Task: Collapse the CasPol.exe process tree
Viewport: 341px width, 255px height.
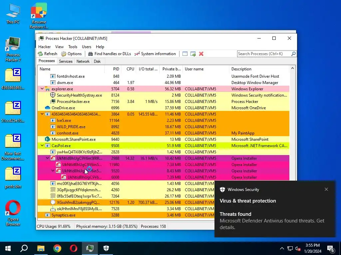Action: pos(42,146)
